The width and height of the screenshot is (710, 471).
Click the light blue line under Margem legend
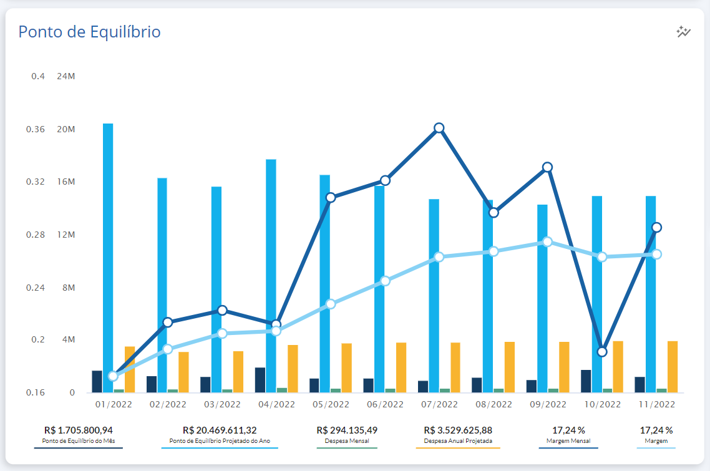coord(656,448)
